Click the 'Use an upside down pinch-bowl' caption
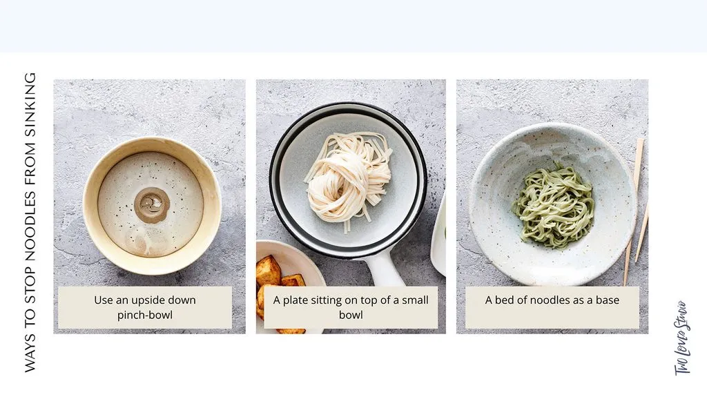This screenshot has width=707, height=397. tap(145, 307)
